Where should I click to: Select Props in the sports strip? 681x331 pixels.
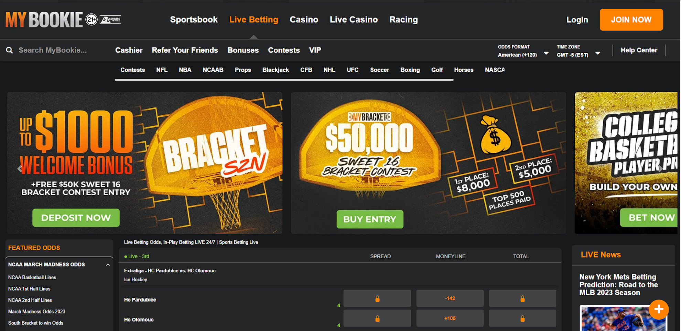243,70
